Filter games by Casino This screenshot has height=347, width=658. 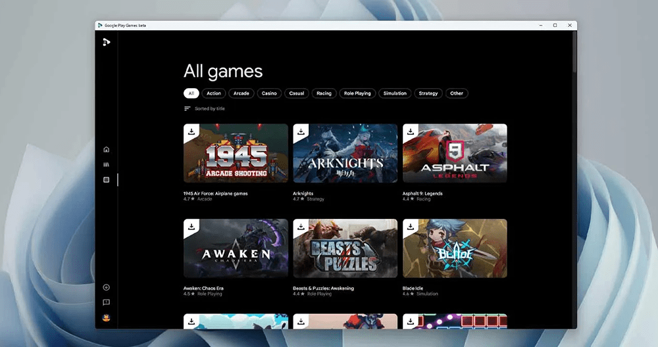[x=269, y=93]
